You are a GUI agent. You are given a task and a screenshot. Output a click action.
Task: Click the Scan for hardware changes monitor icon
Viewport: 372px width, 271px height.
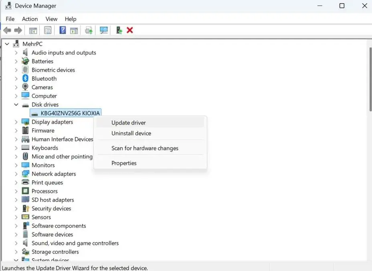click(104, 30)
